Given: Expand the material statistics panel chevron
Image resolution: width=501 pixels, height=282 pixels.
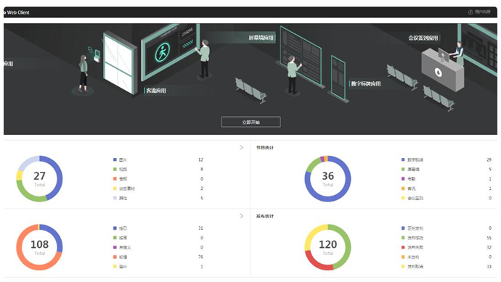Looking at the screenshot, I should click(242, 147).
